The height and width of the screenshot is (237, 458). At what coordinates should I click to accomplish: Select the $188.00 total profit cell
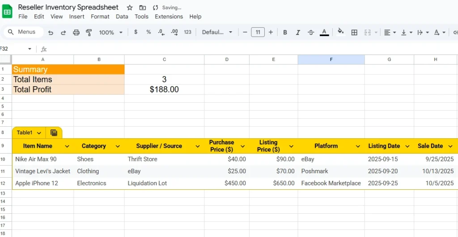[x=164, y=90]
